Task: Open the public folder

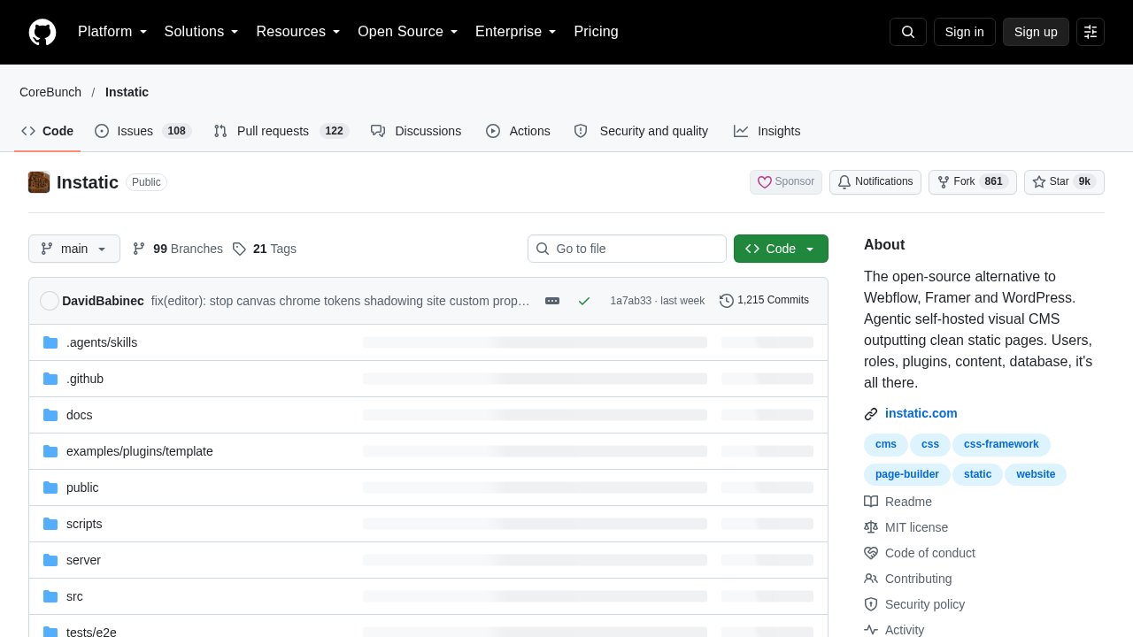Action: [82, 487]
